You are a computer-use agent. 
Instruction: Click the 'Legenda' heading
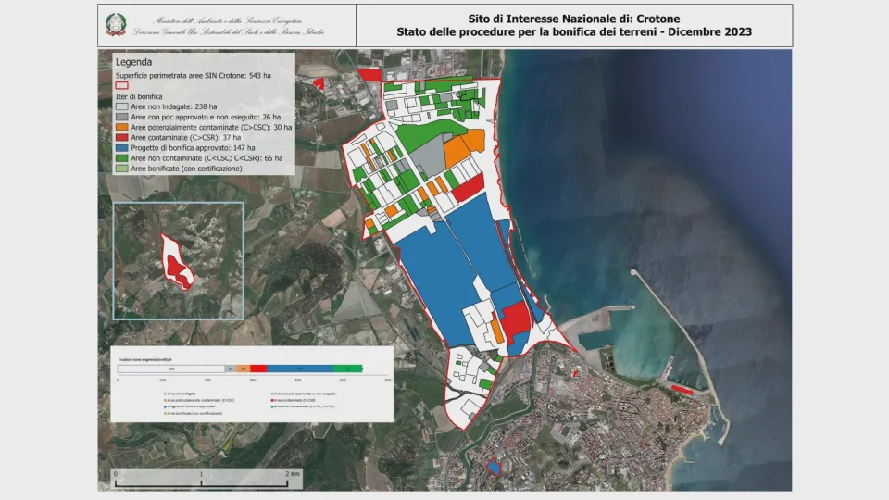coord(133,62)
